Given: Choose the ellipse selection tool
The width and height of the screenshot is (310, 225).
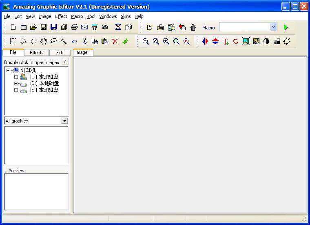Looking at the screenshot, I should (x=33, y=42).
